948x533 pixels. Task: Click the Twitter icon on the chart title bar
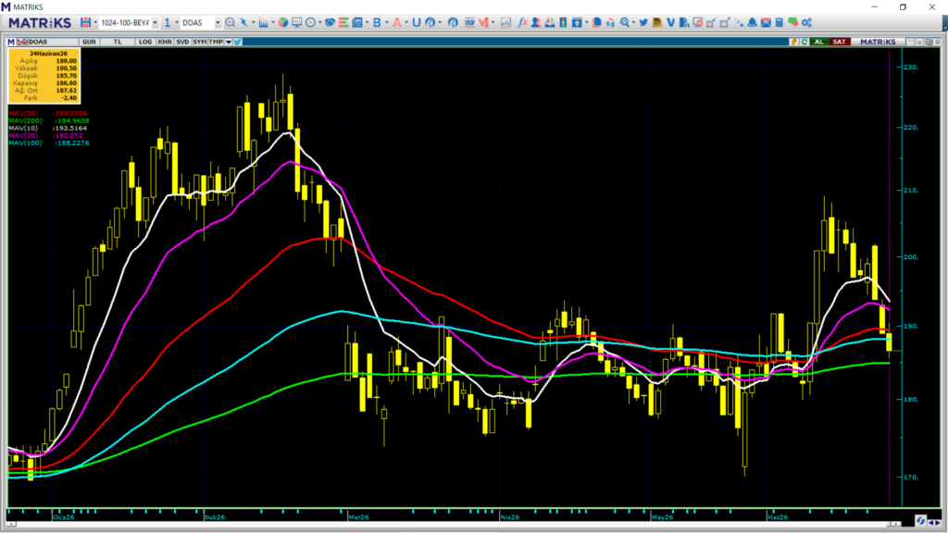[x=238, y=42]
